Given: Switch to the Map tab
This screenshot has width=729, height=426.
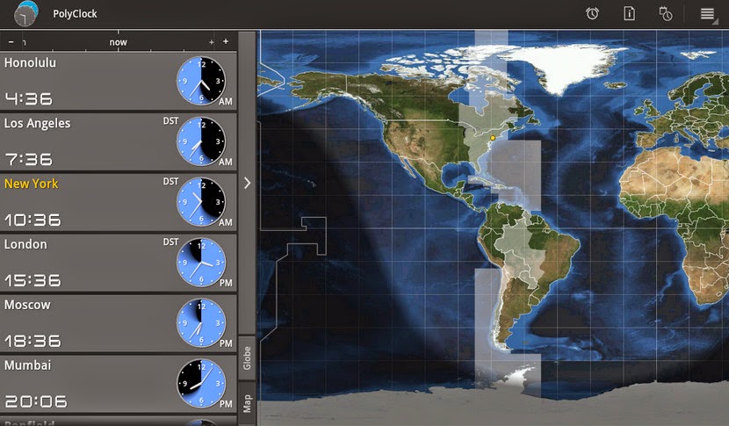Looking at the screenshot, I should pyautogui.click(x=247, y=403).
